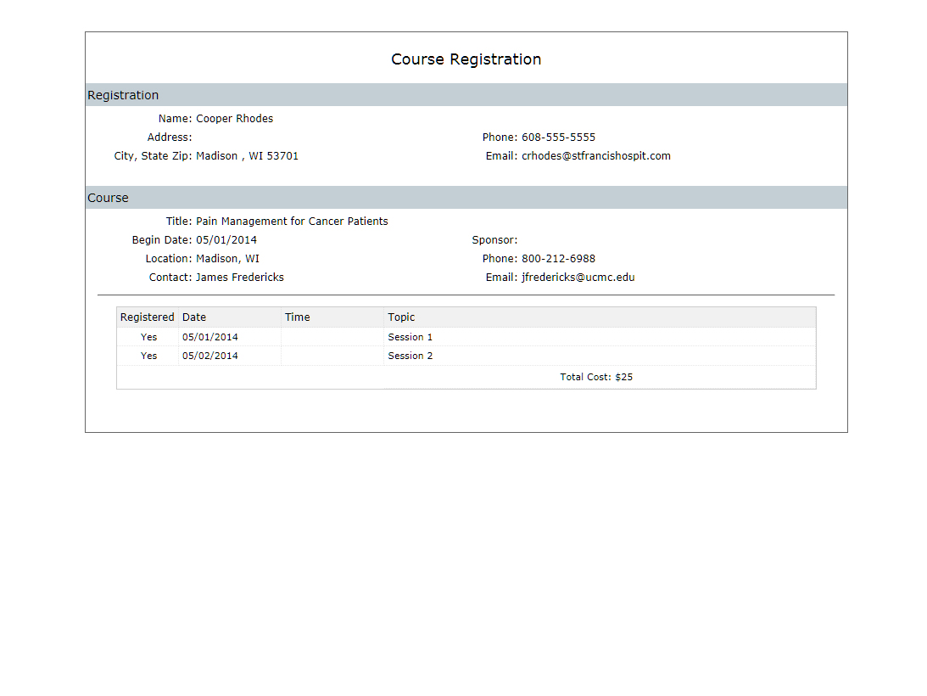Click the Pain Management for Cancer Patients title

[x=292, y=222]
